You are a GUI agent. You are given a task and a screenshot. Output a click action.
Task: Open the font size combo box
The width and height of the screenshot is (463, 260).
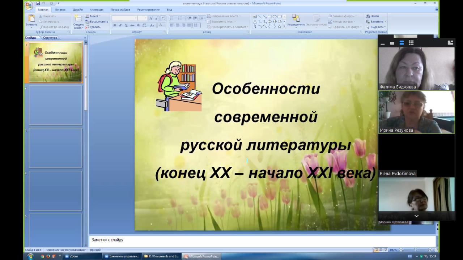(x=143, y=18)
